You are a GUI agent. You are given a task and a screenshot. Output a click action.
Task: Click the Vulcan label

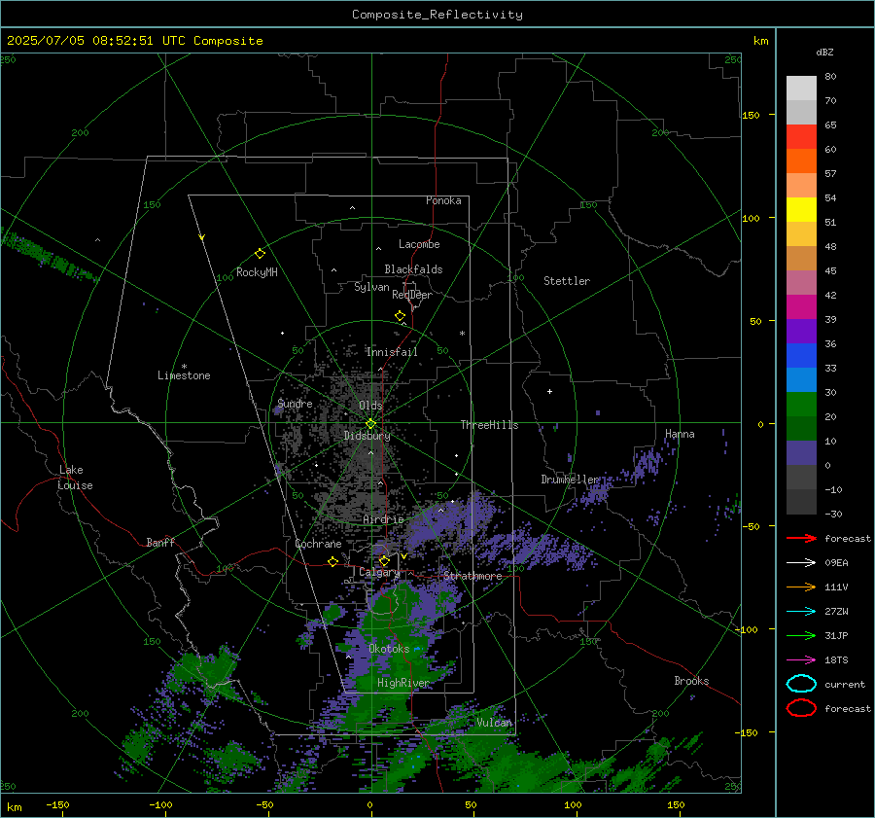(494, 723)
